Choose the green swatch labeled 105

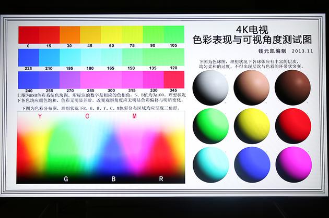coord(174,35)
